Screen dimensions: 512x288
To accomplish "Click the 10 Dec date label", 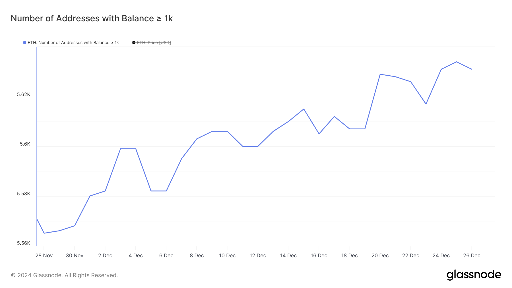I will click(227, 256).
